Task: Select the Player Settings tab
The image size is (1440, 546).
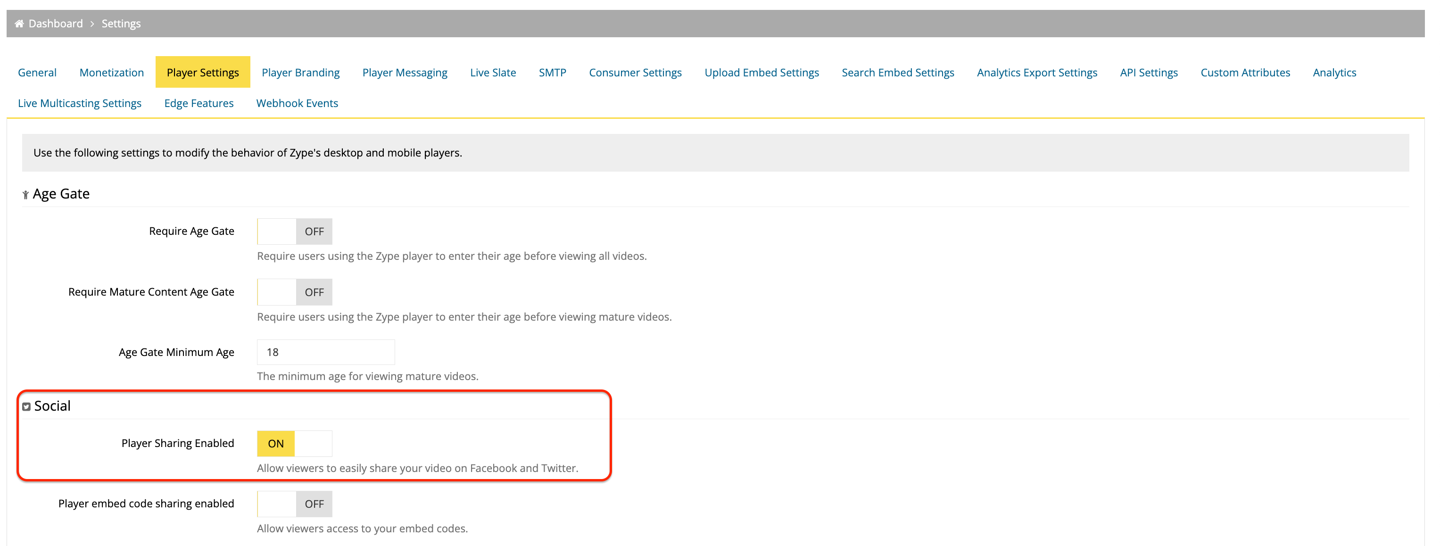Action: click(x=202, y=72)
